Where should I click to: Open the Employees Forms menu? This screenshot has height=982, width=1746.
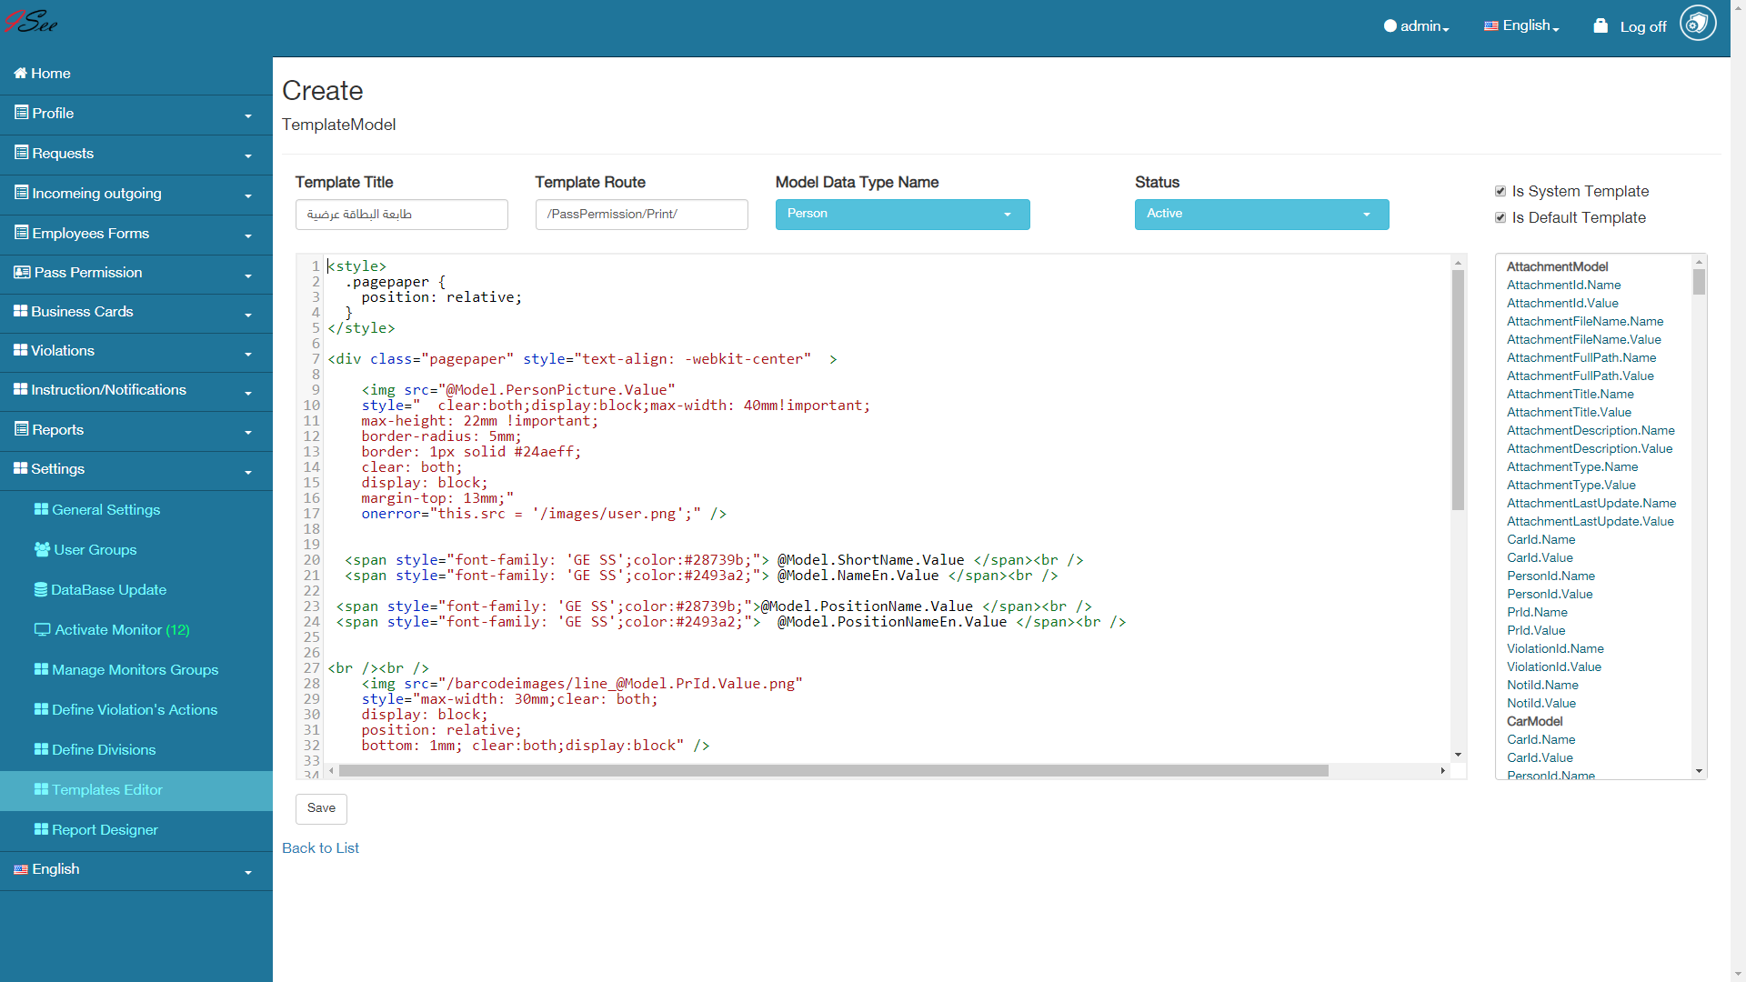pyautogui.click(x=136, y=235)
